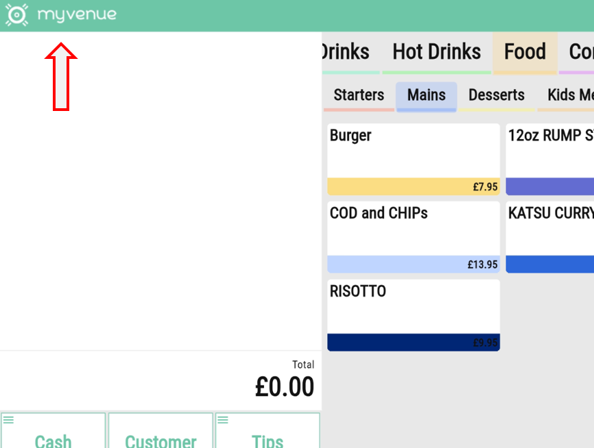Open the menu icon on Cash button

coord(8,420)
